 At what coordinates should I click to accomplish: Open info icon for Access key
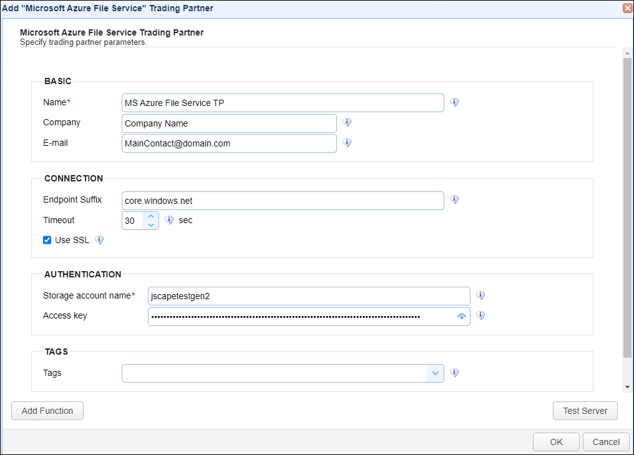point(480,315)
